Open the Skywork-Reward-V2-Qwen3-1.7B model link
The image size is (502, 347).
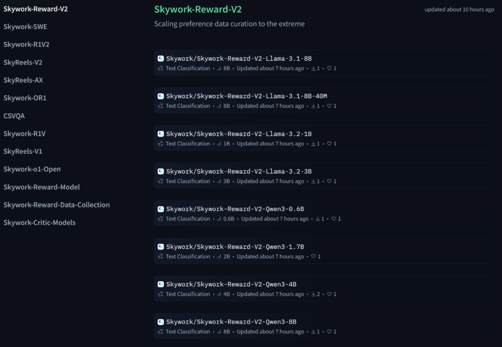tap(235, 247)
